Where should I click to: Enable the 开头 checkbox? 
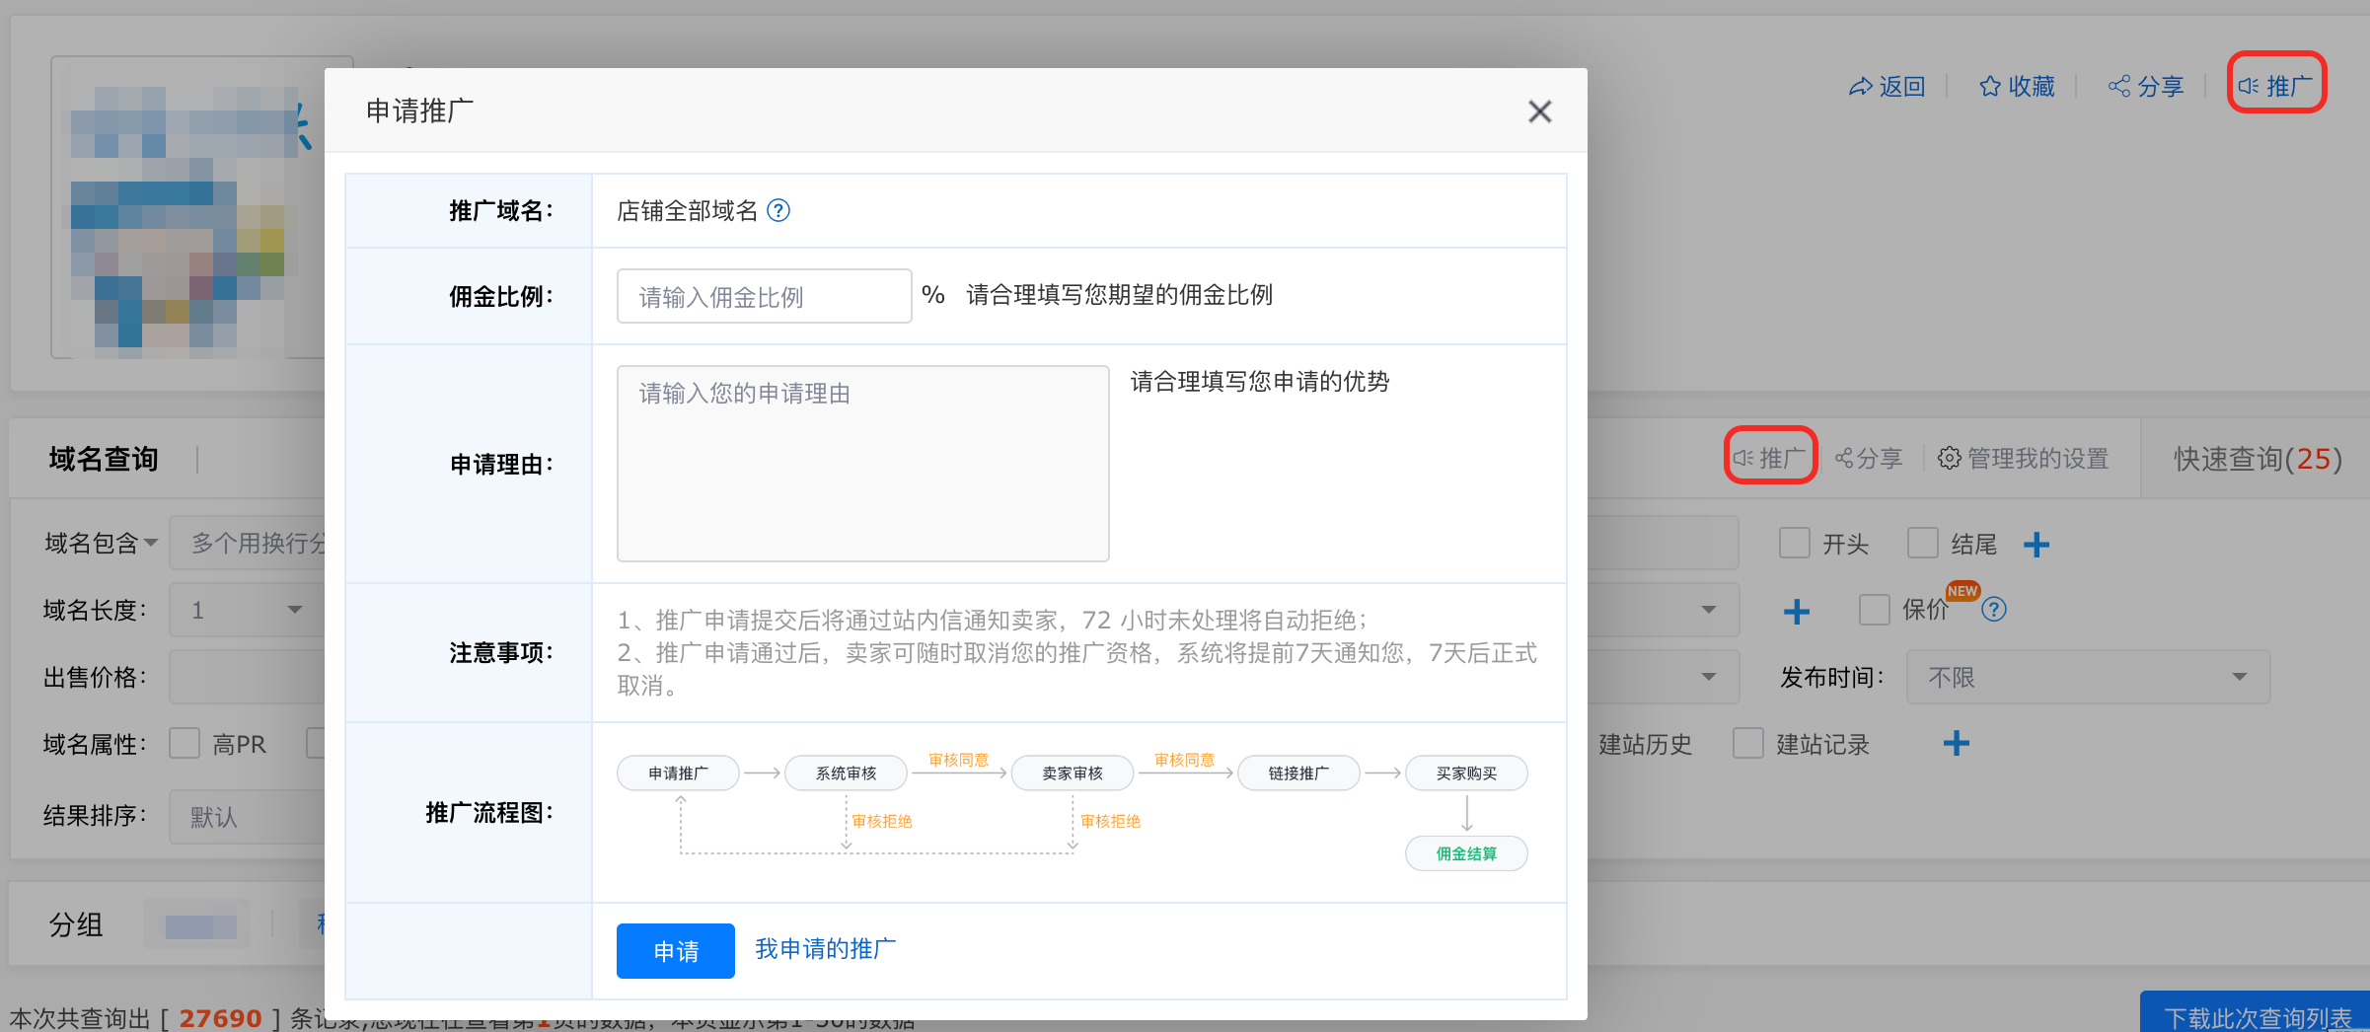pyautogui.click(x=1794, y=544)
